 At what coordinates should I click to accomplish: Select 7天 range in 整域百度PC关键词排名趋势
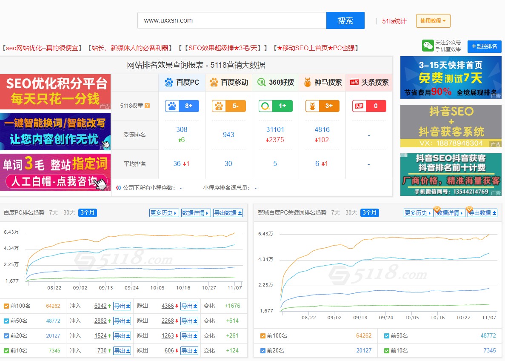(x=336, y=212)
